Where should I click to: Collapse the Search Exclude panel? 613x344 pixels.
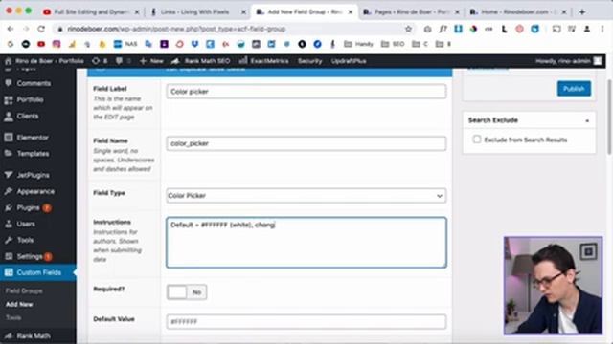click(587, 120)
